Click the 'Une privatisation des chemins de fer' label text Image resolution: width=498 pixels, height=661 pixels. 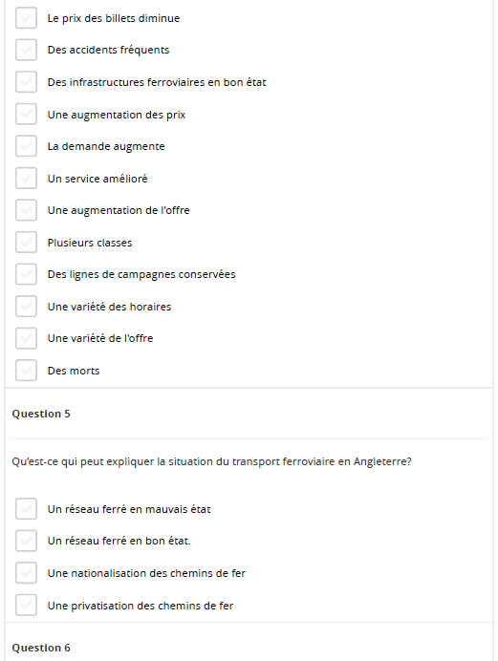pos(141,606)
